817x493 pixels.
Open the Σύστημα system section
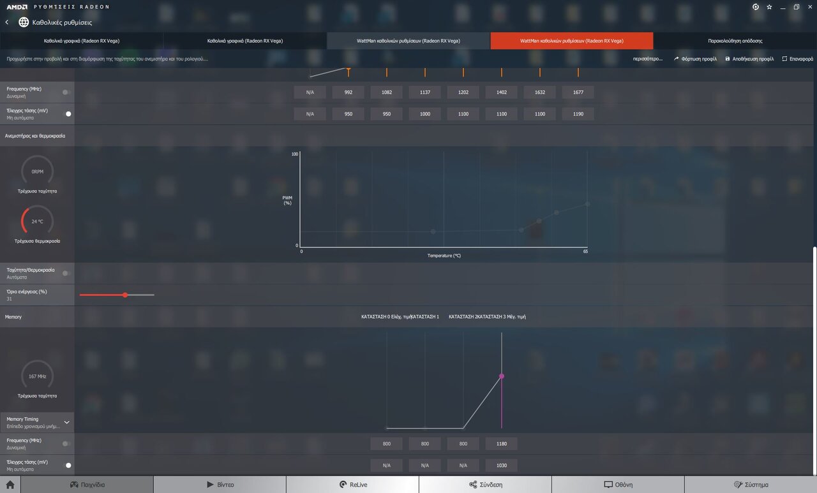pyautogui.click(x=751, y=485)
